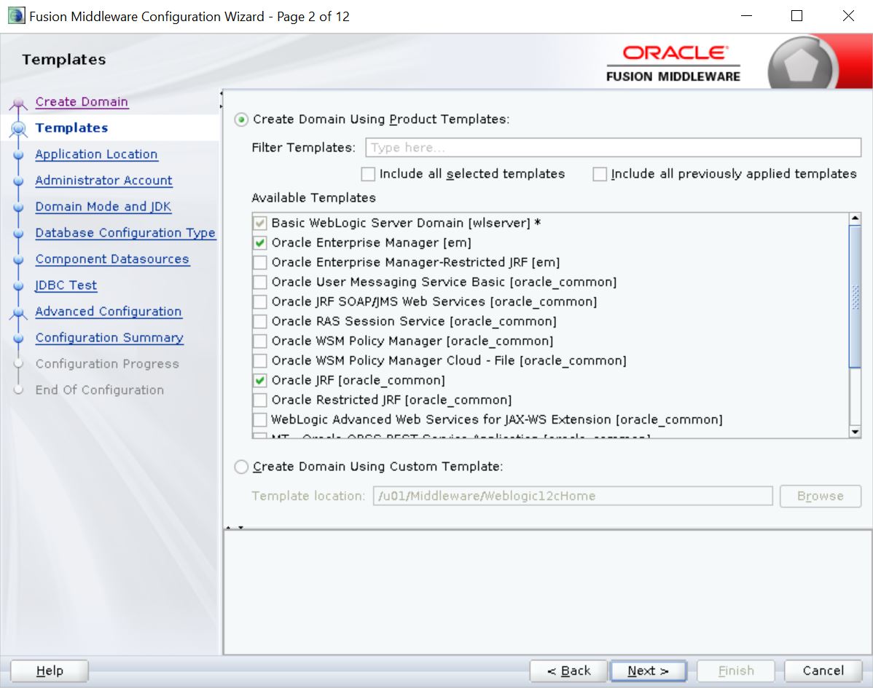The width and height of the screenshot is (873, 688).
Task: Check Oracle WSM Policy Manager [oracle_common] checkbox
Action: [259, 341]
